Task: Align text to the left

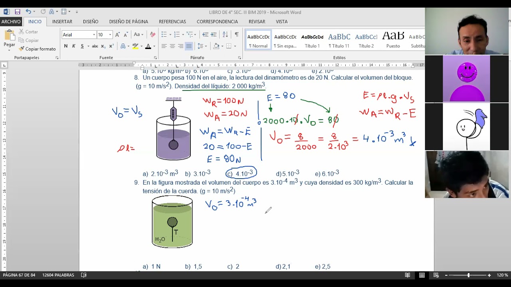Action: click(x=164, y=46)
